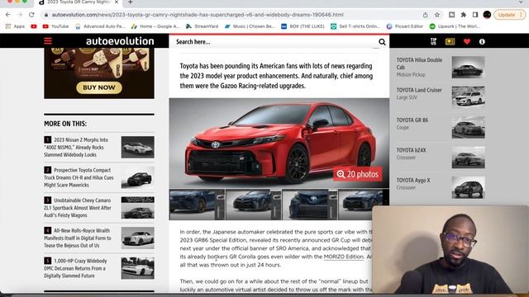The image size is (529, 297).
Task: Open the Prospective Toyota Compact Truck article
Action: [x=79, y=177]
